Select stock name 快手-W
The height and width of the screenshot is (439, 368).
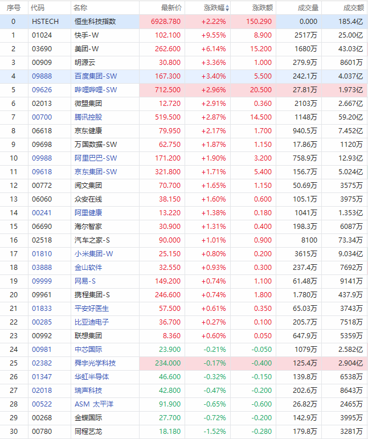87,35
